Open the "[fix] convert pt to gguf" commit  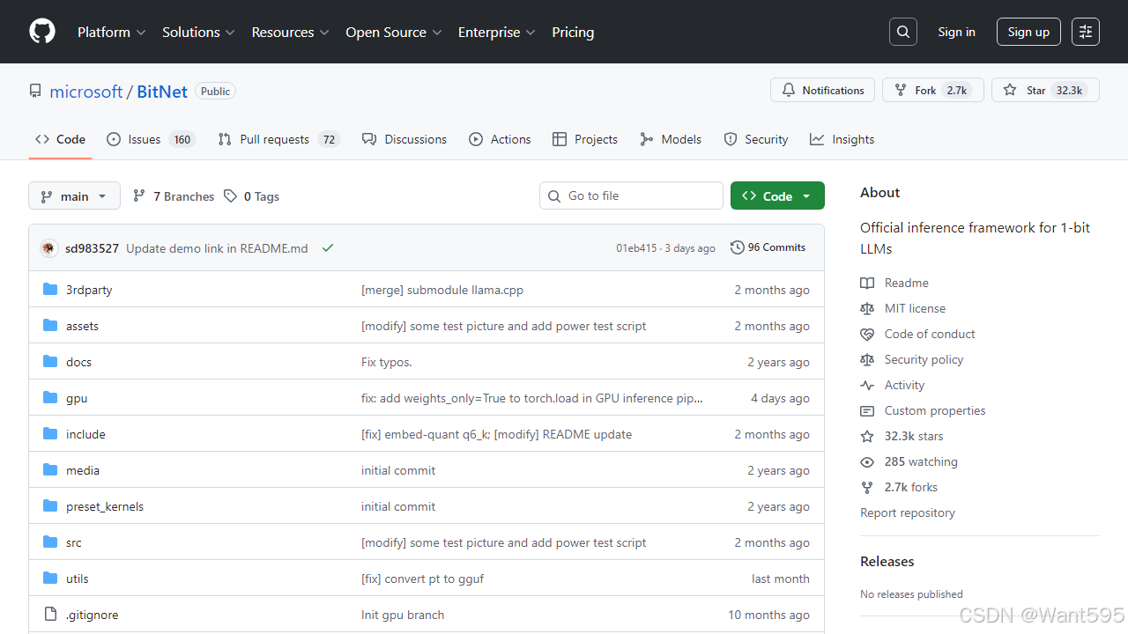click(x=422, y=579)
